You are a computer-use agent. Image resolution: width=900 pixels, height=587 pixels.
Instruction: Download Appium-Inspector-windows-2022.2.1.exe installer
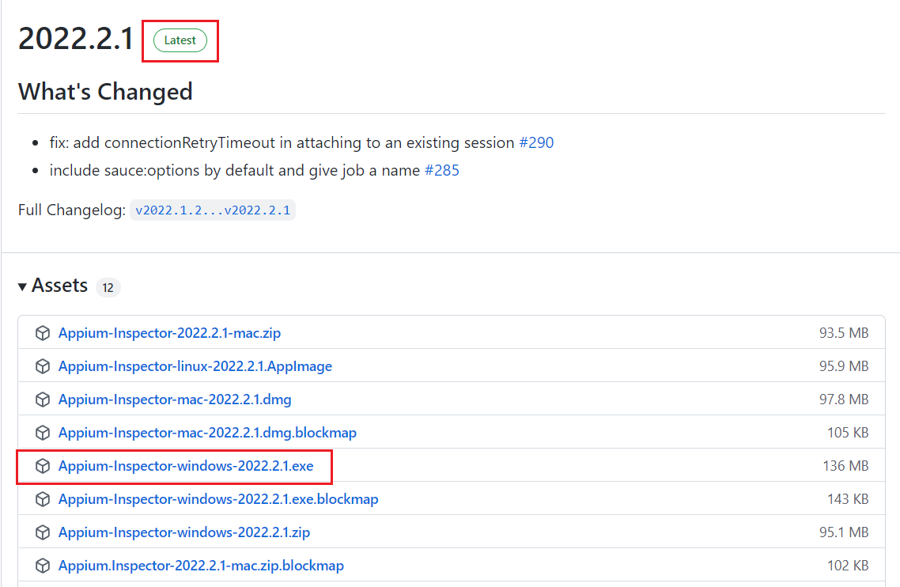coord(186,466)
